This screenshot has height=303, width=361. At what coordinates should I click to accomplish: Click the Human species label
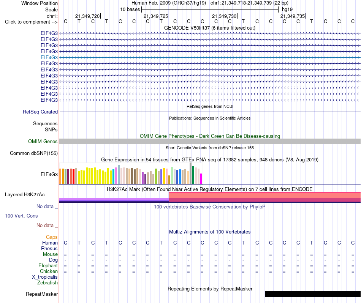pos(50,243)
